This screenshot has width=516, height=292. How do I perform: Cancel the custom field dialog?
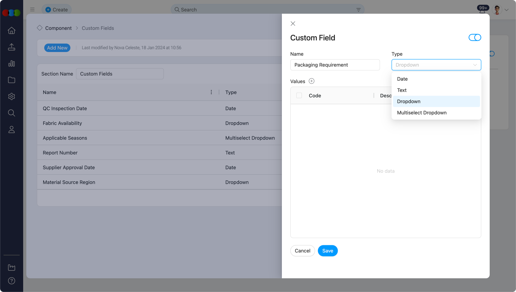pyautogui.click(x=302, y=251)
